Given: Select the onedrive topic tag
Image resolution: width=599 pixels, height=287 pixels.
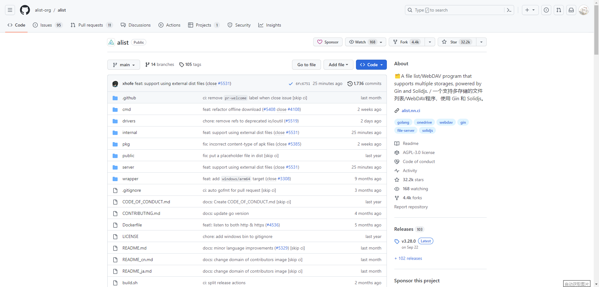Looking at the screenshot, I should [x=424, y=122].
